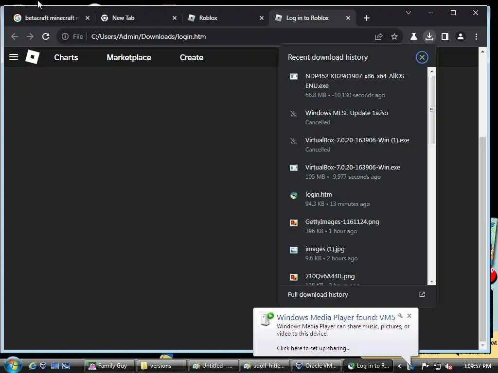Click images (1).jpg file icon
The image size is (498, 373).
tap(293, 250)
